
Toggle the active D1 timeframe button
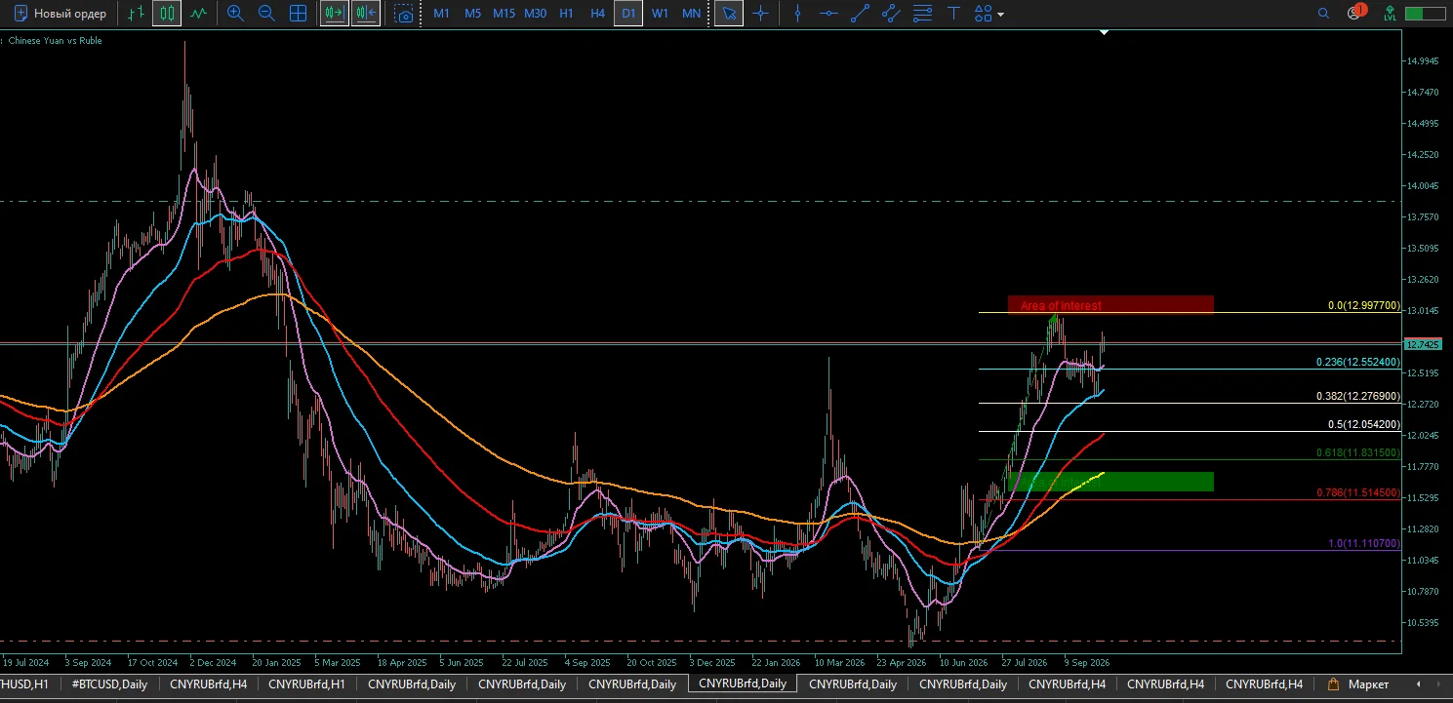pyautogui.click(x=628, y=14)
